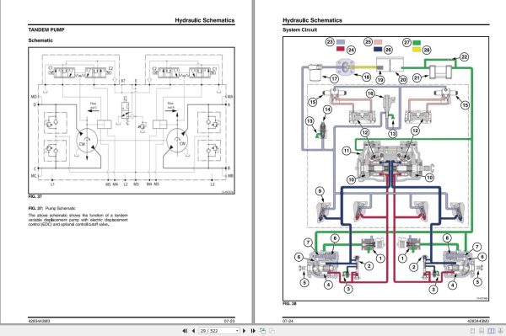Click callout number 16 in system circuit
506x336 pixels.
click(370, 93)
